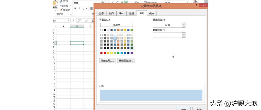The image size is (261, 110).
Task: Click the 取消 (Cancel) button
Action: coord(199,109)
